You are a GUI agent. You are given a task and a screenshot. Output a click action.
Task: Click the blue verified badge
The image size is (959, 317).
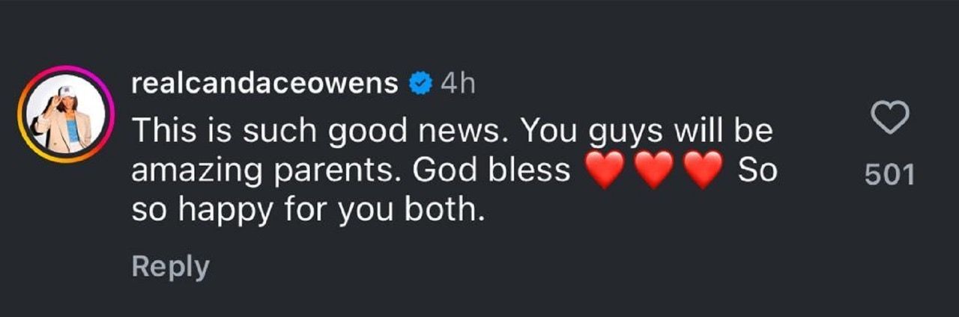[x=420, y=84]
